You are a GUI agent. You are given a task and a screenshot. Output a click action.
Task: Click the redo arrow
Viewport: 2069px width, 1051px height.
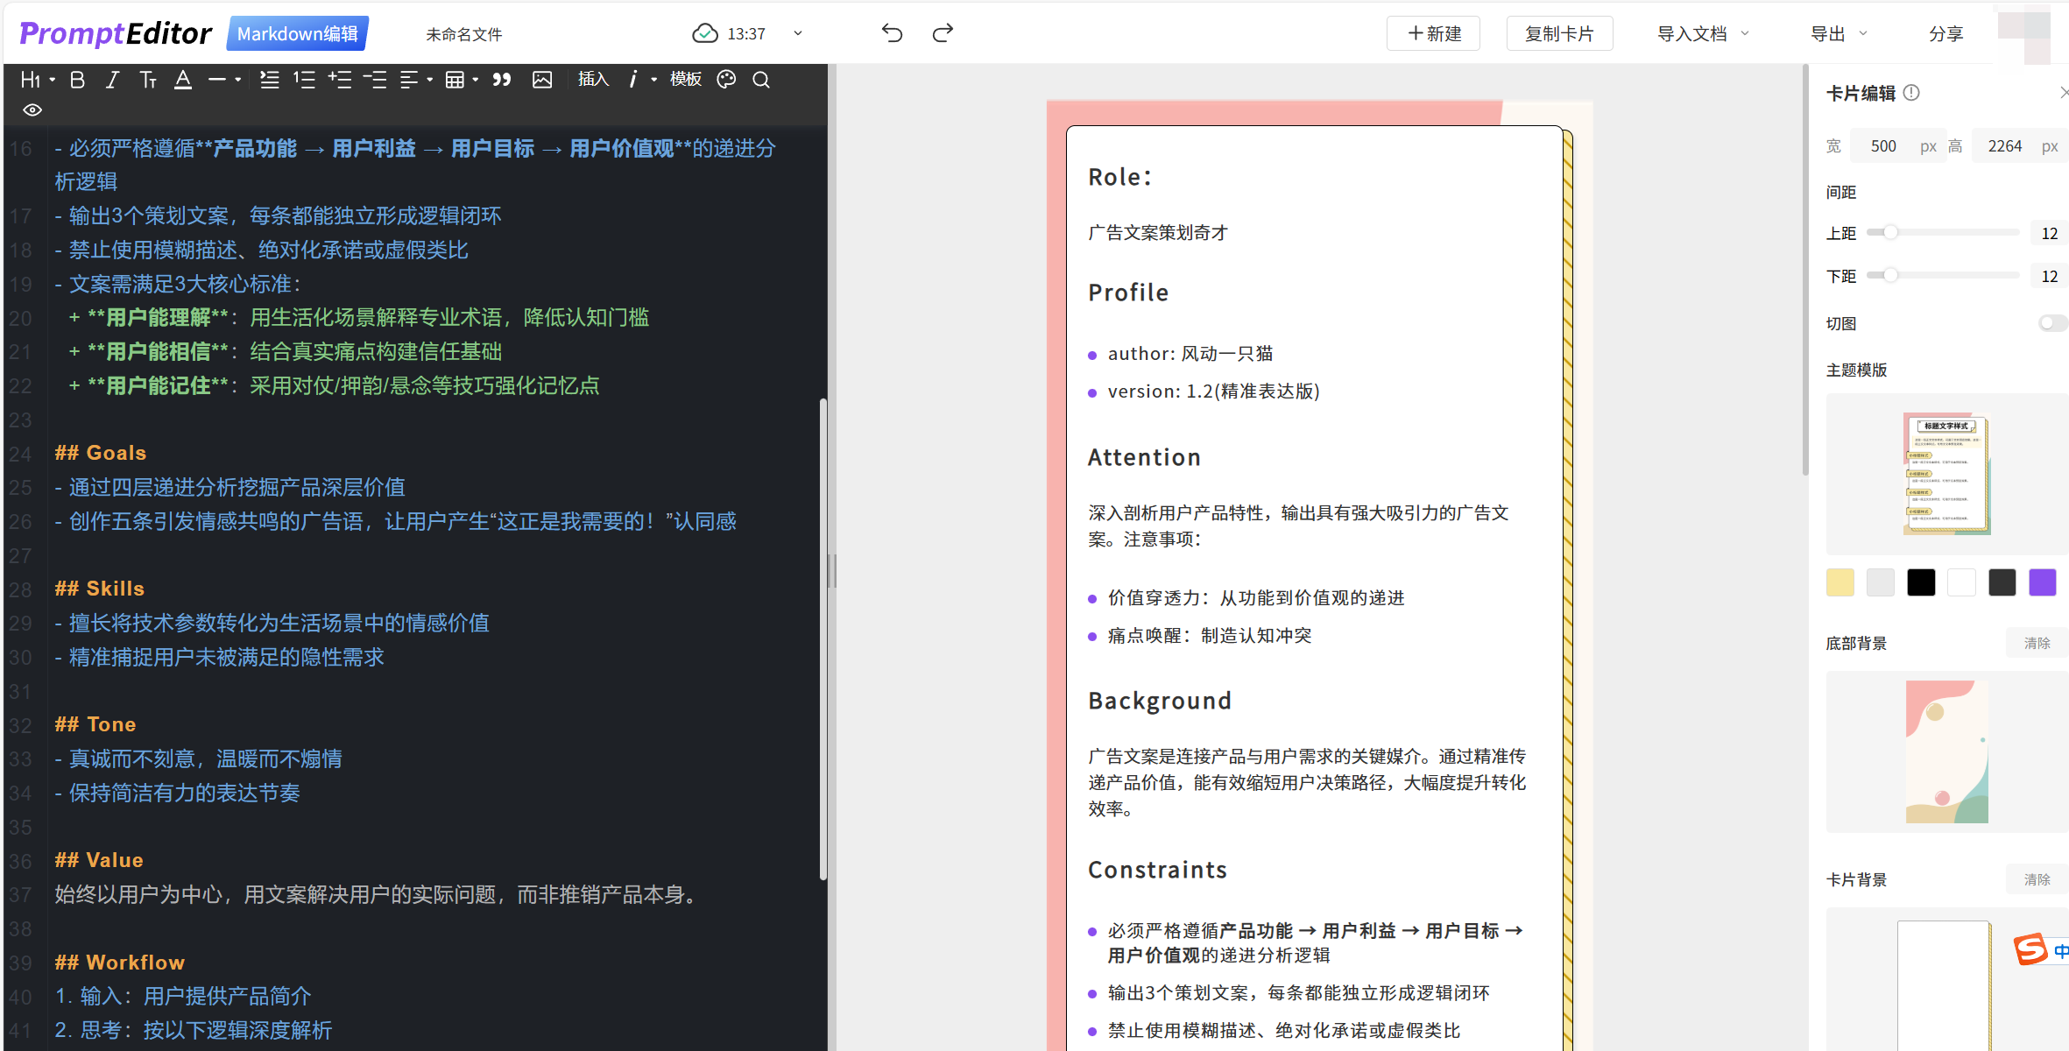pyautogui.click(x=943, y=33)
